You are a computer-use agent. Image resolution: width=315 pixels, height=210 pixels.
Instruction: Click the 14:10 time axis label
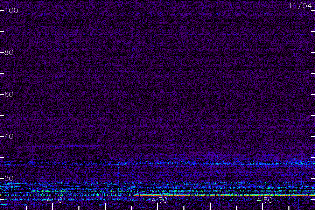[x=52, y=200]
